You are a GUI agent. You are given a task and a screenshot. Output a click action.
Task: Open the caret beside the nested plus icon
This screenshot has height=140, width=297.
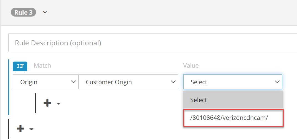(x=58, y=104)
